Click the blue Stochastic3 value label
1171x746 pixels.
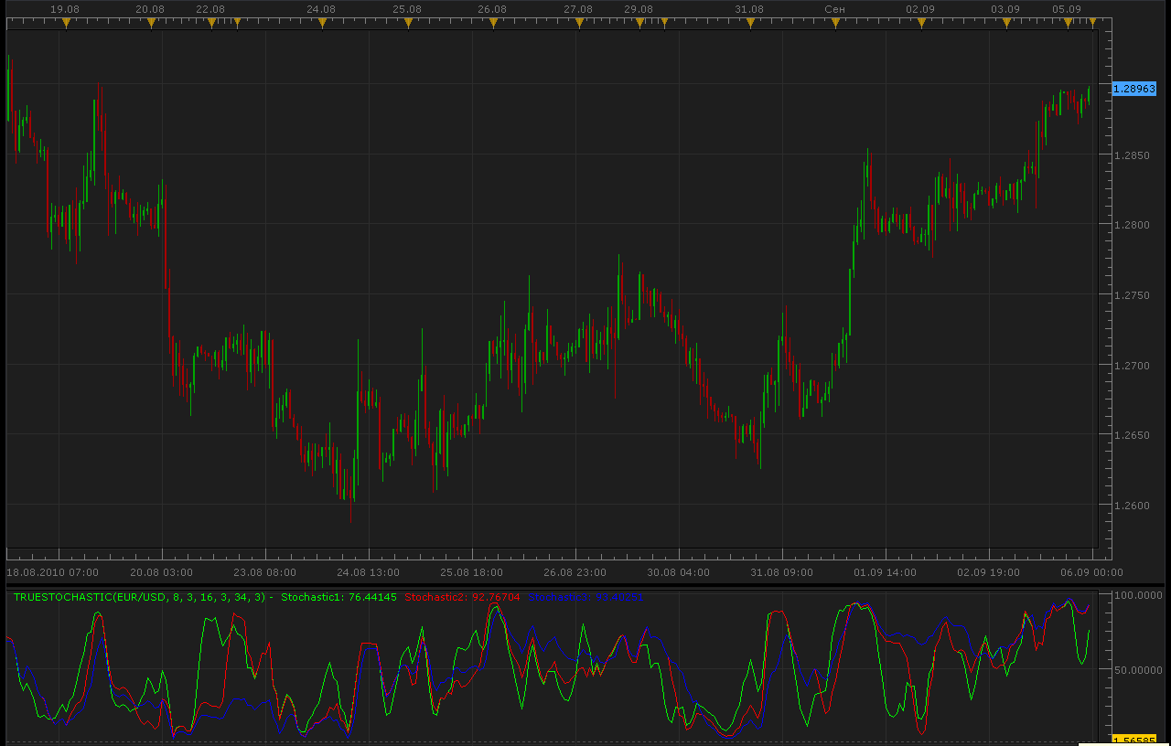586,597
